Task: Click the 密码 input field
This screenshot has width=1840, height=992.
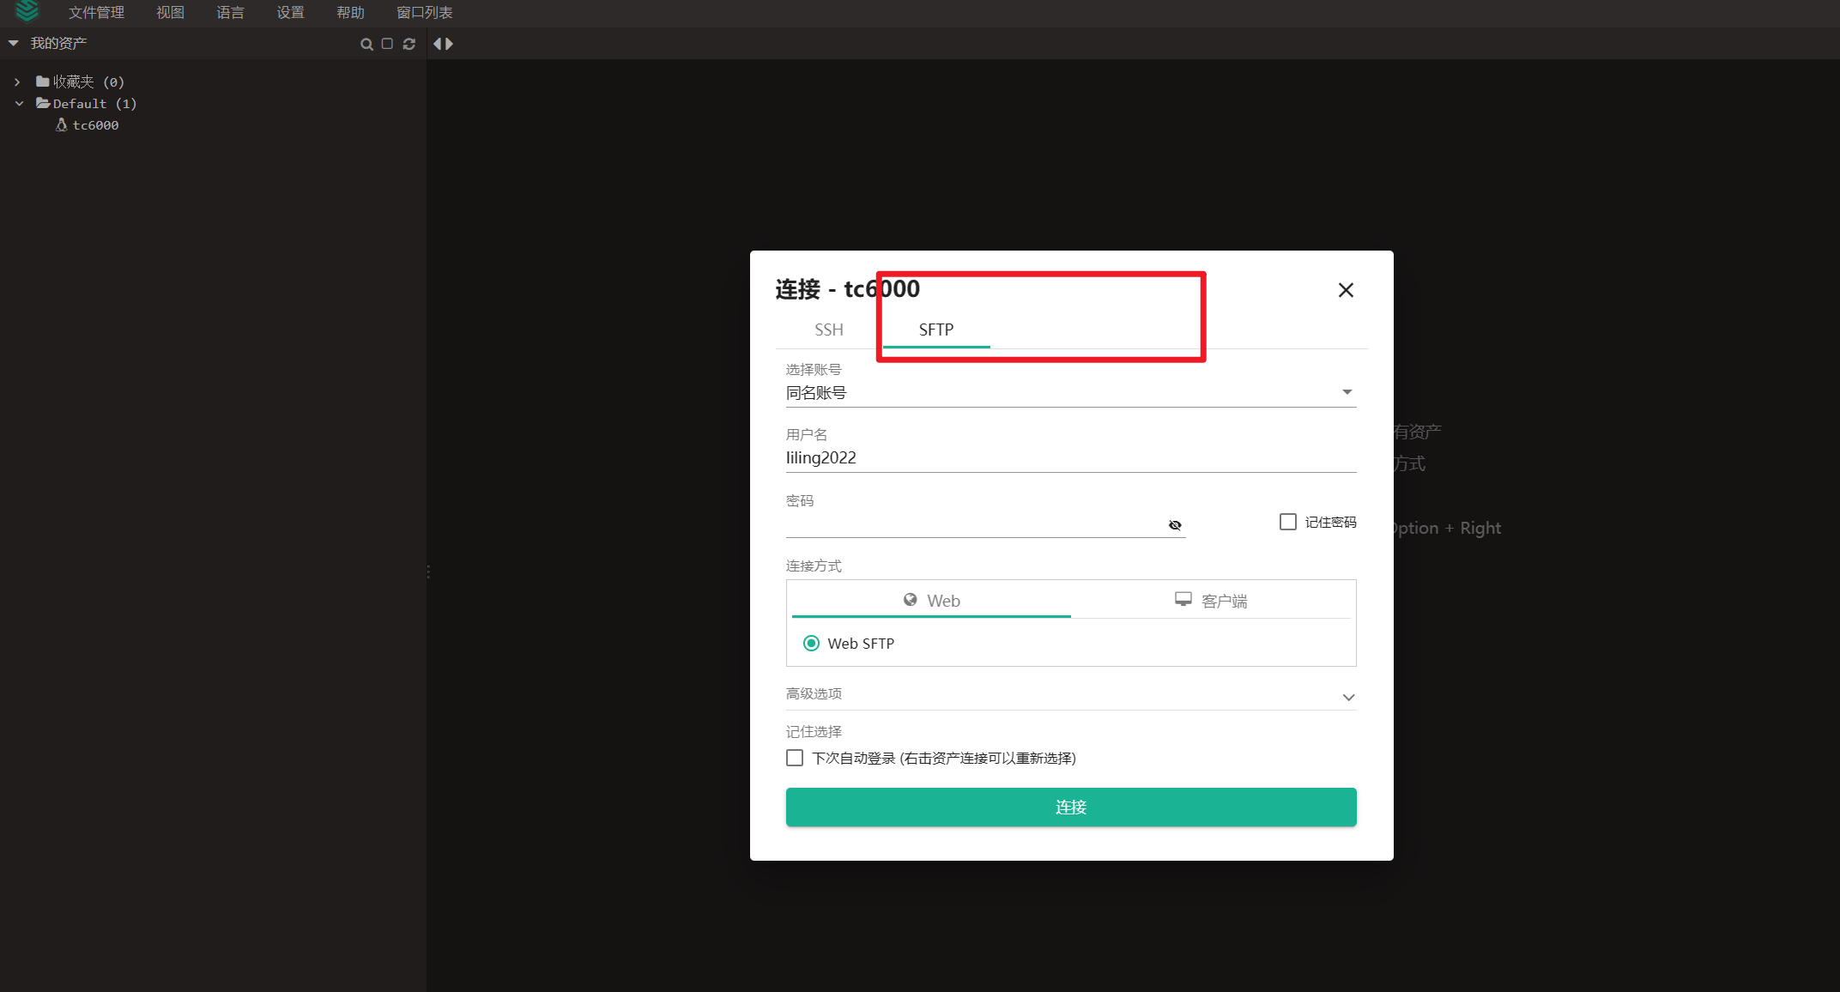Action: coord(974,523)
